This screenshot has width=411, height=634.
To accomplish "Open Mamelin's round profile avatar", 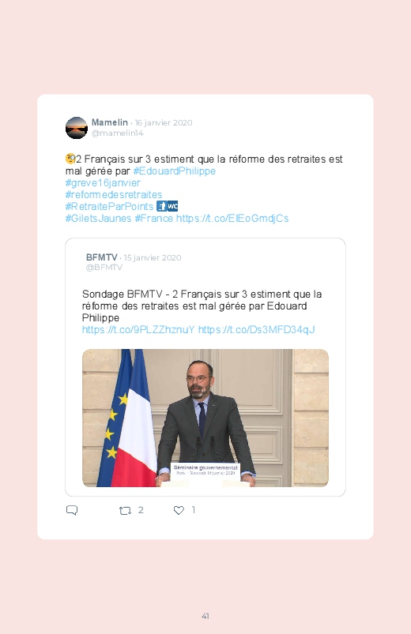I will click(77, 128).
